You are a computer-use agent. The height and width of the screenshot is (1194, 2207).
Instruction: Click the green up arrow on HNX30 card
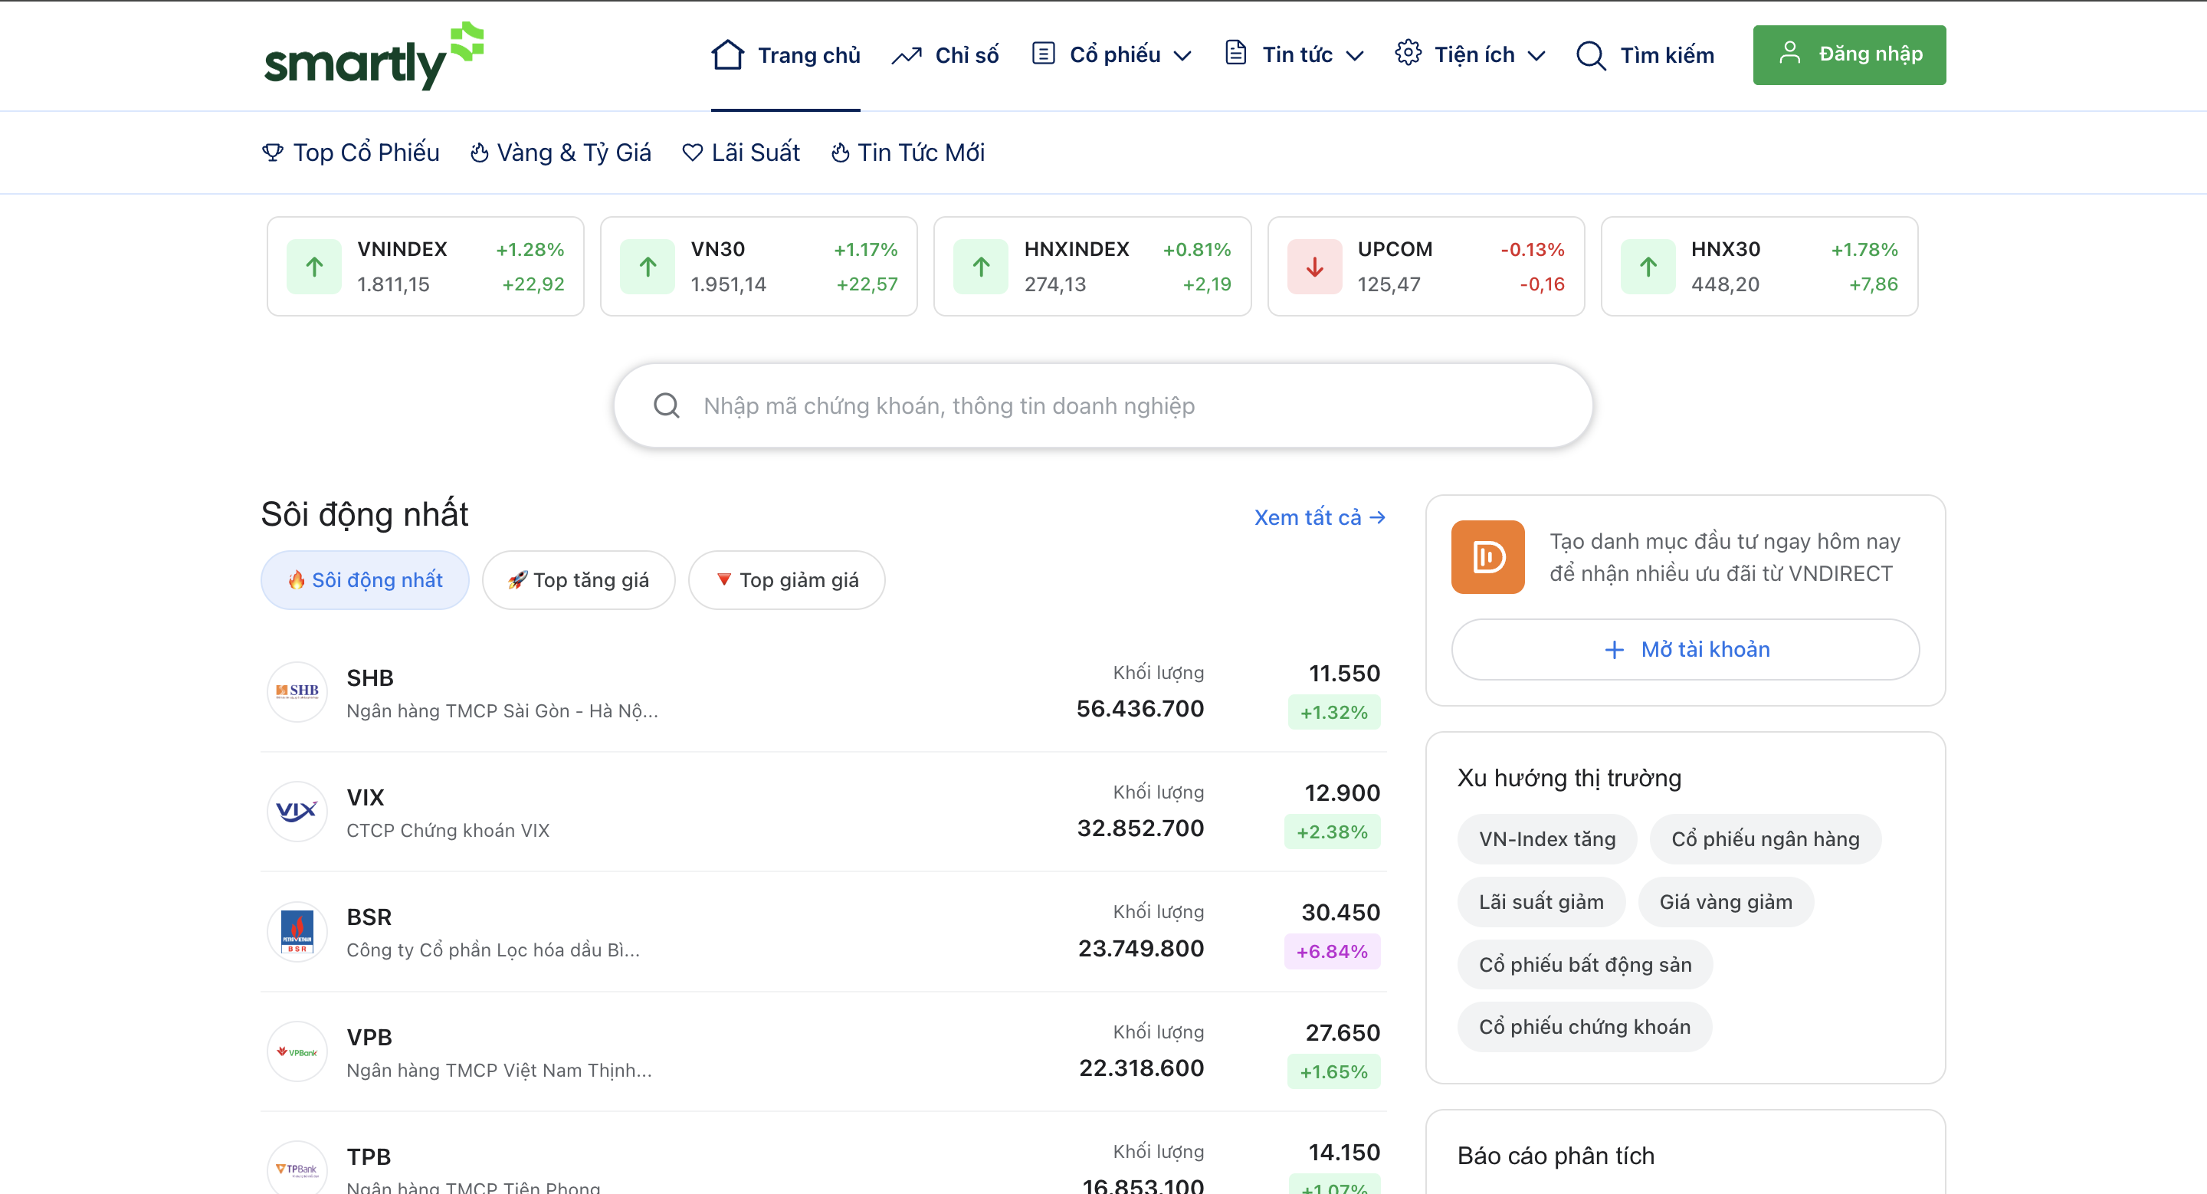pyautogui.click(x=1648, y=267)
